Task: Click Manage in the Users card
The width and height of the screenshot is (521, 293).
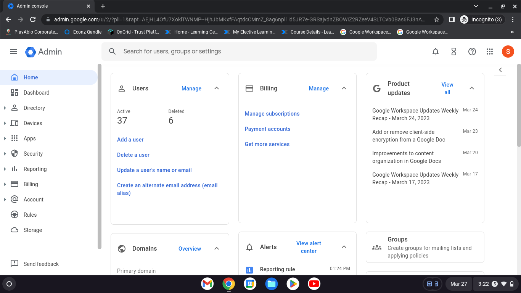Action: (x=191, y=89)
